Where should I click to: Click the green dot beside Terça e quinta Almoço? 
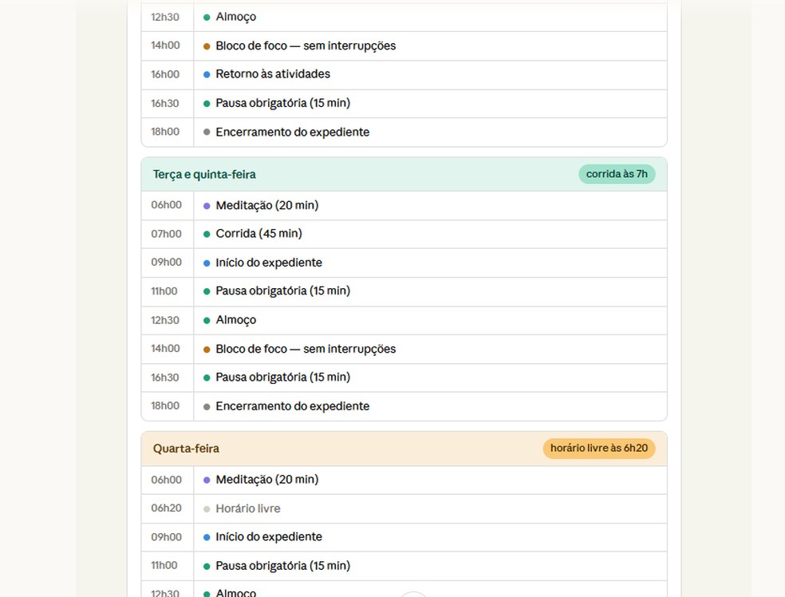[x=207, y=320]
